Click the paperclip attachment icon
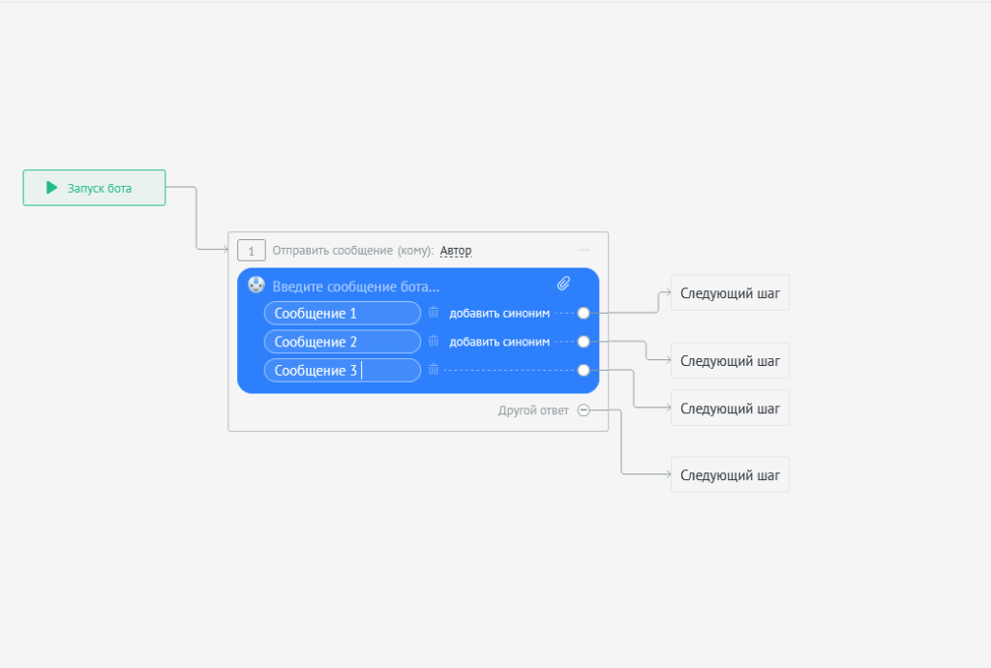This screenshot has width=991, height=668. (x=563, y=283)
